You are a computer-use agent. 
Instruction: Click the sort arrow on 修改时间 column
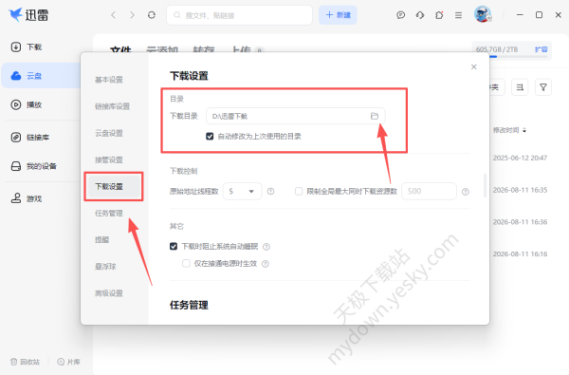coord(524,130)
